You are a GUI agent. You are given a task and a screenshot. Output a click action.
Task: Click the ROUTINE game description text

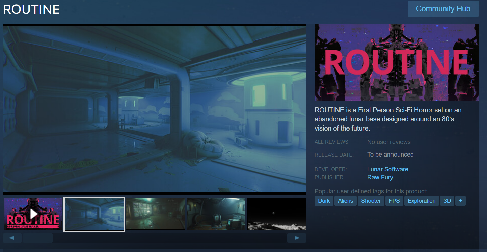click(388, 119)
